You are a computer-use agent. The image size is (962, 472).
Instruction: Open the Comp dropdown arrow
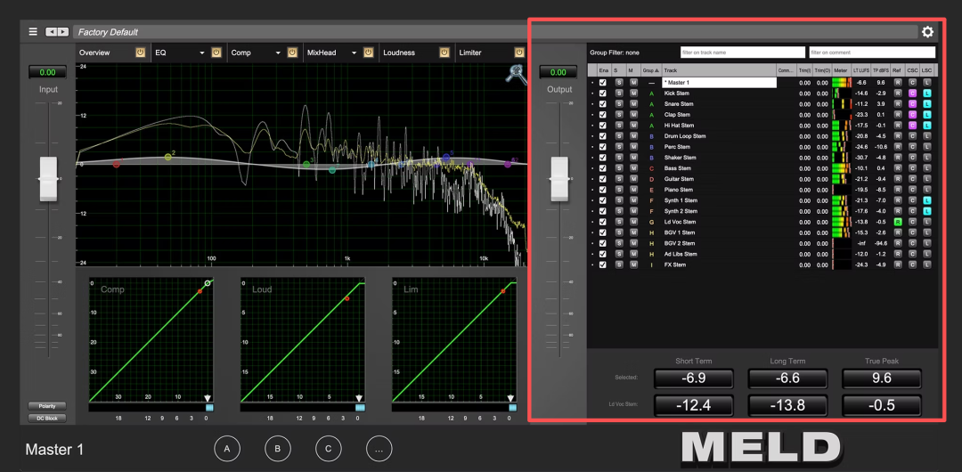(278, 53)
